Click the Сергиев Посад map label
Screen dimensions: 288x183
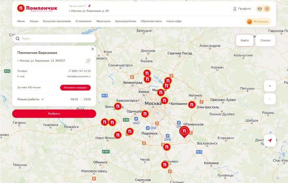(180, 53)
